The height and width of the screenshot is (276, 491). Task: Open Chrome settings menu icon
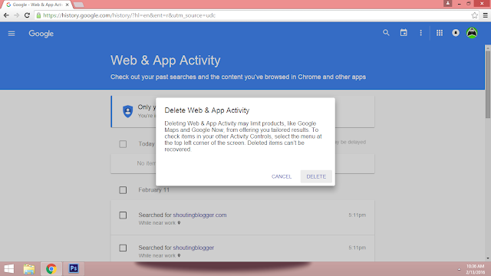point(485,15)
